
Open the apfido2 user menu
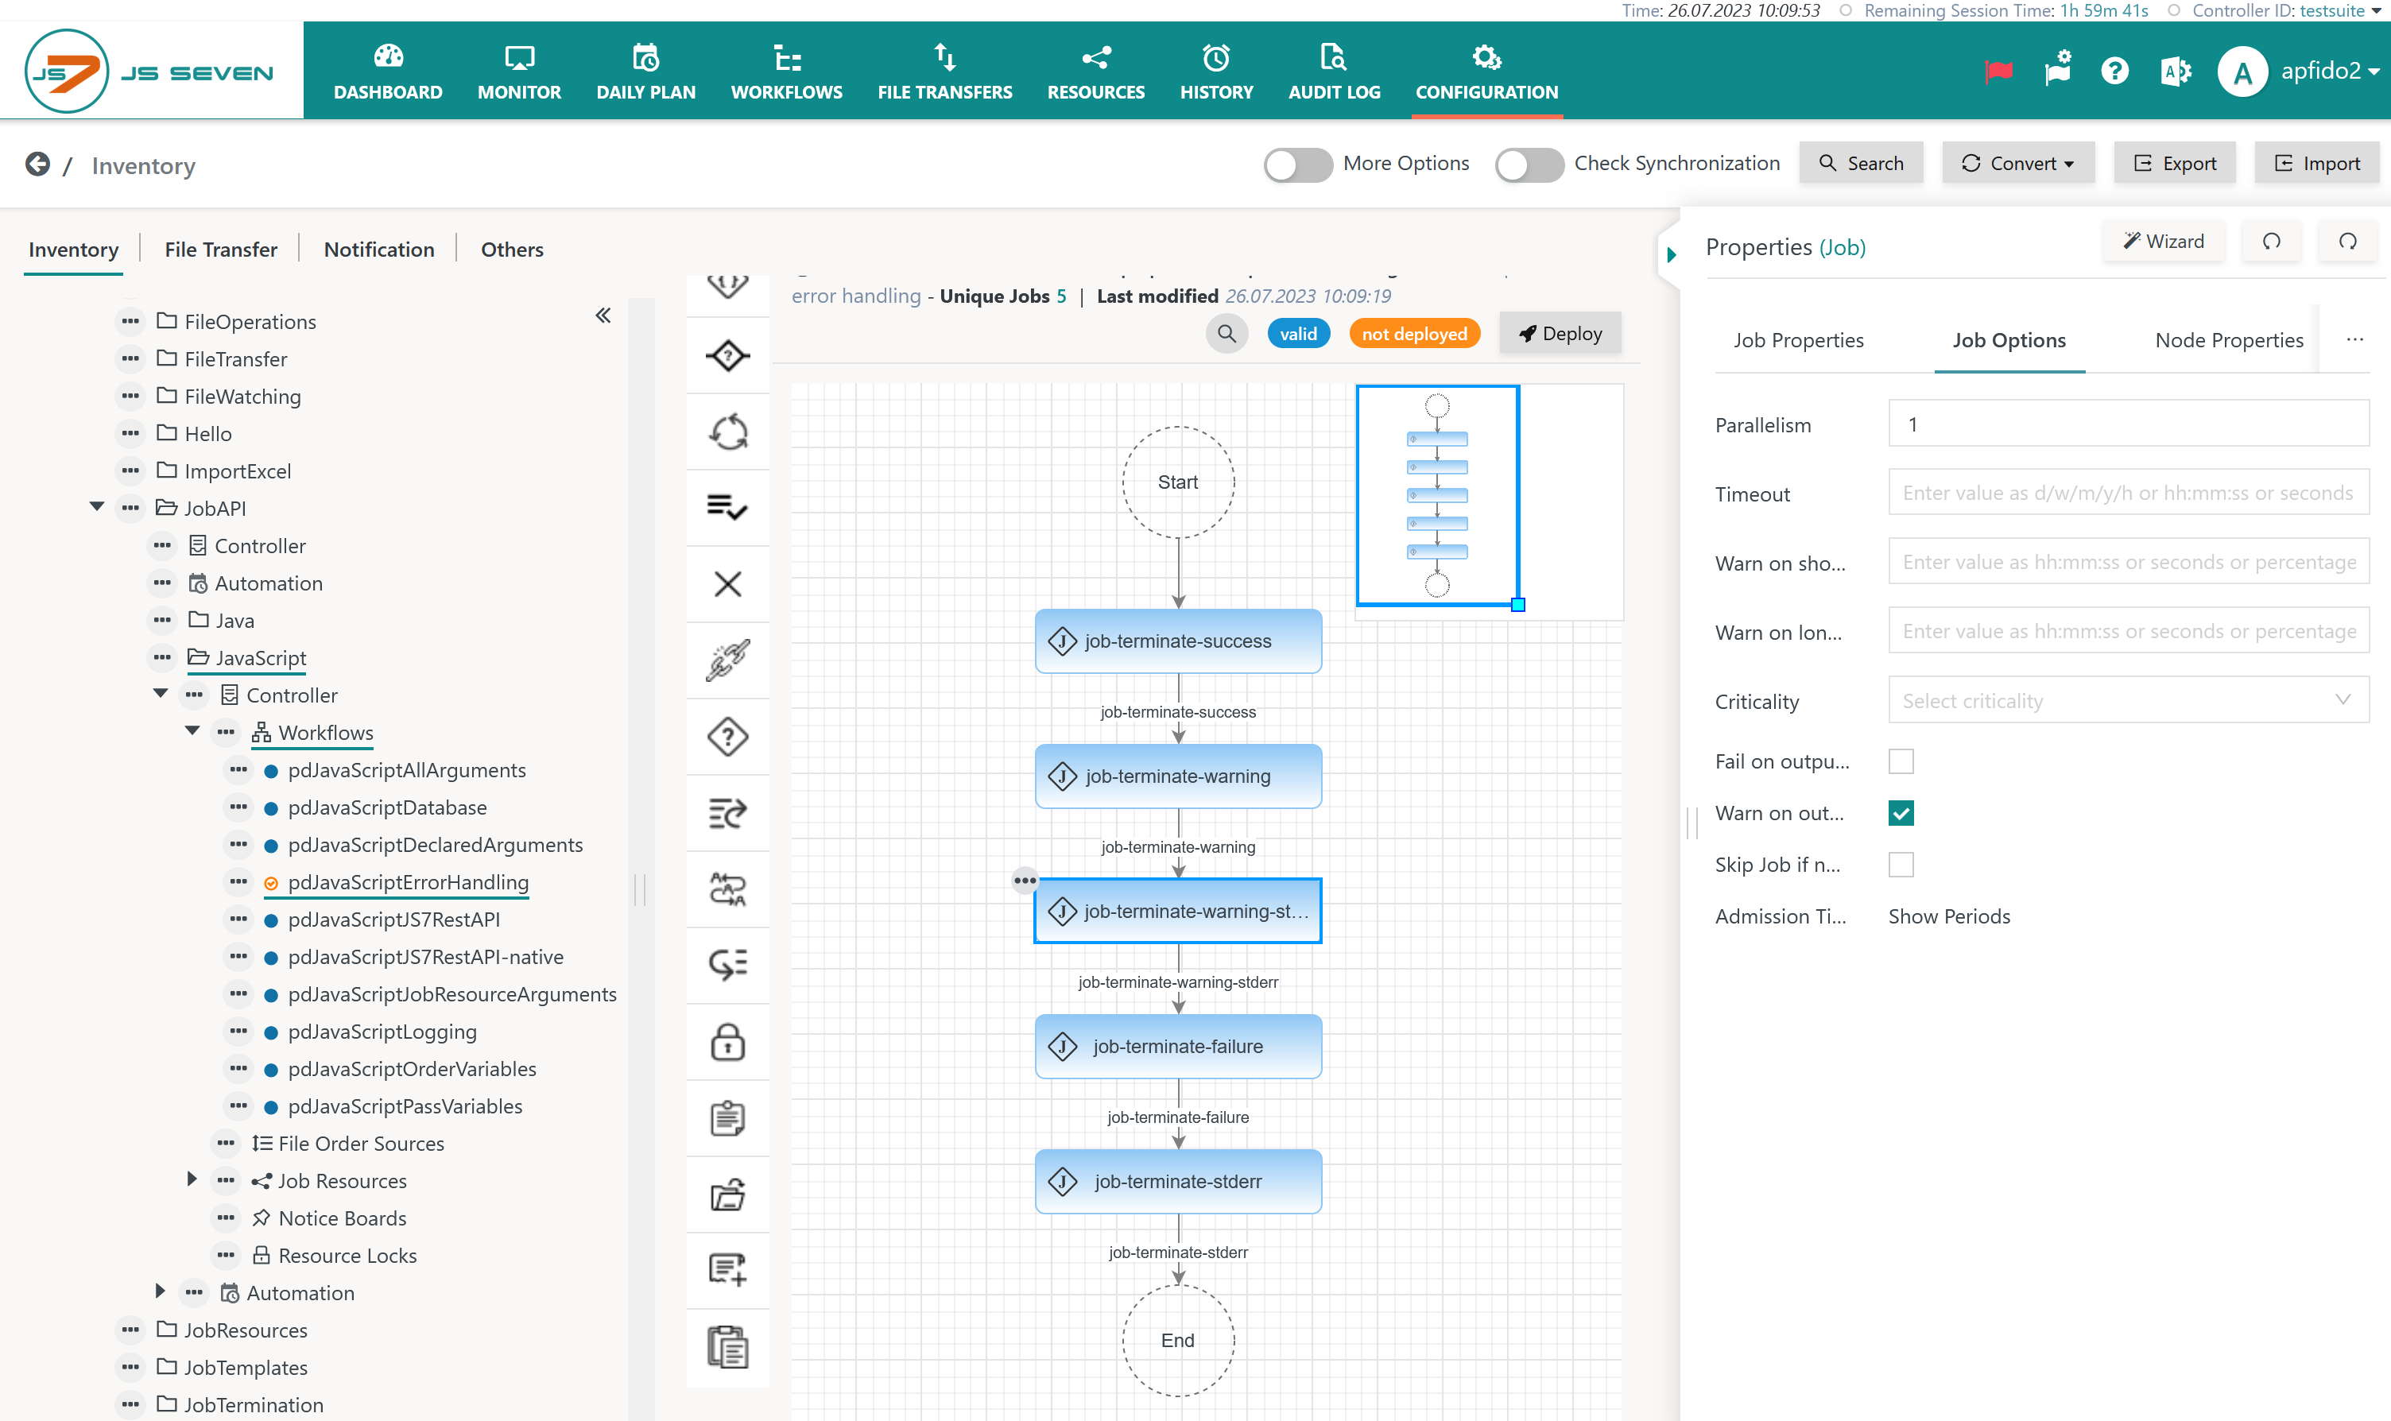[x=2329, y=71]
